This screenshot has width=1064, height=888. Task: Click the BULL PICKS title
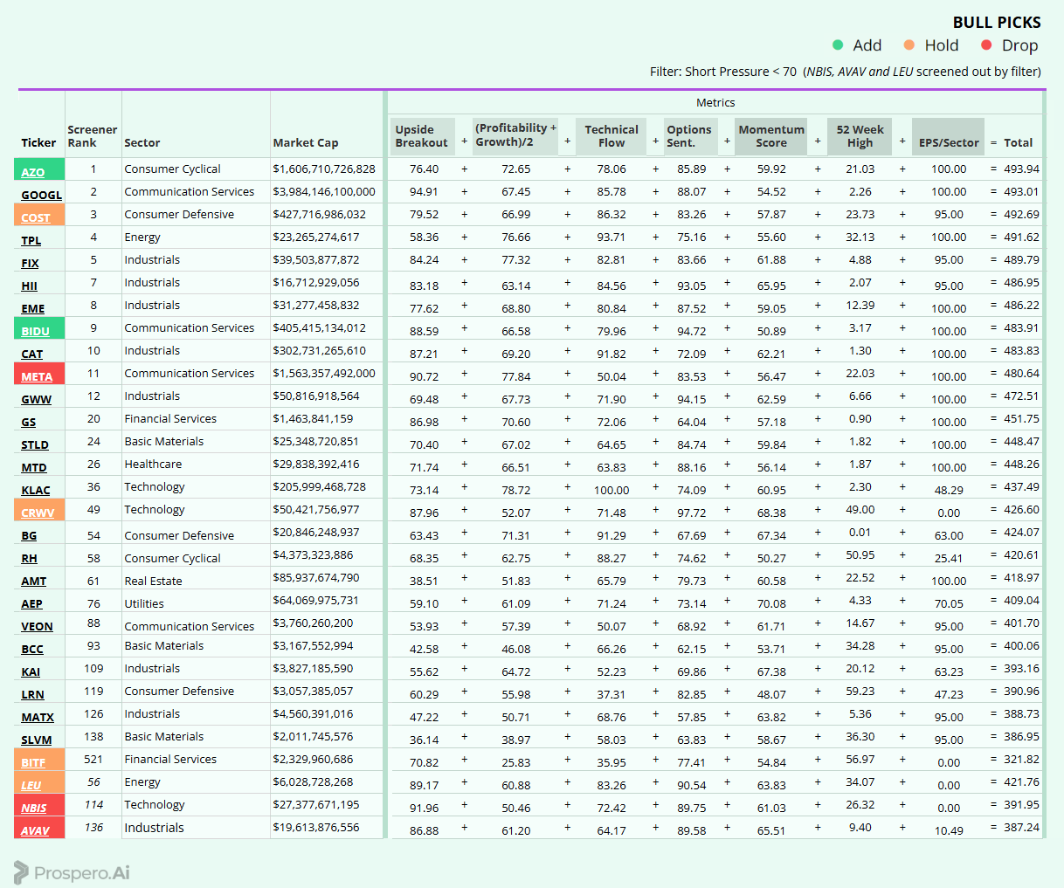[997, 23]
